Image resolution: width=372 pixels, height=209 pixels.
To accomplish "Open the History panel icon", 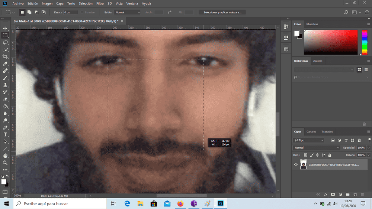I will tap(286, 27).
